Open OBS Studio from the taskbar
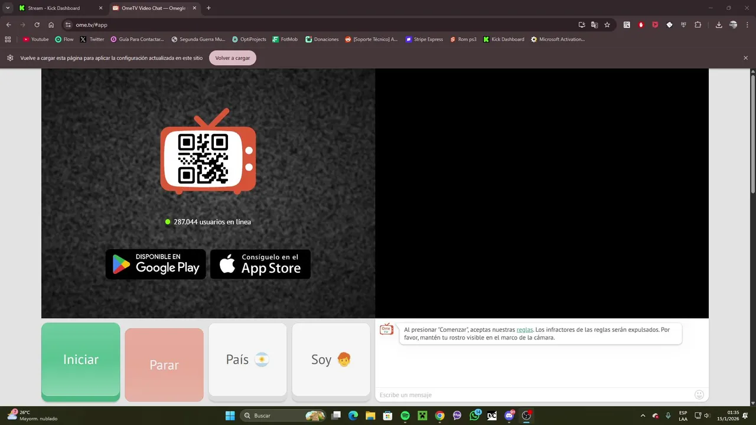Screen dimensions: 756x425 click(x=526, y=416)
